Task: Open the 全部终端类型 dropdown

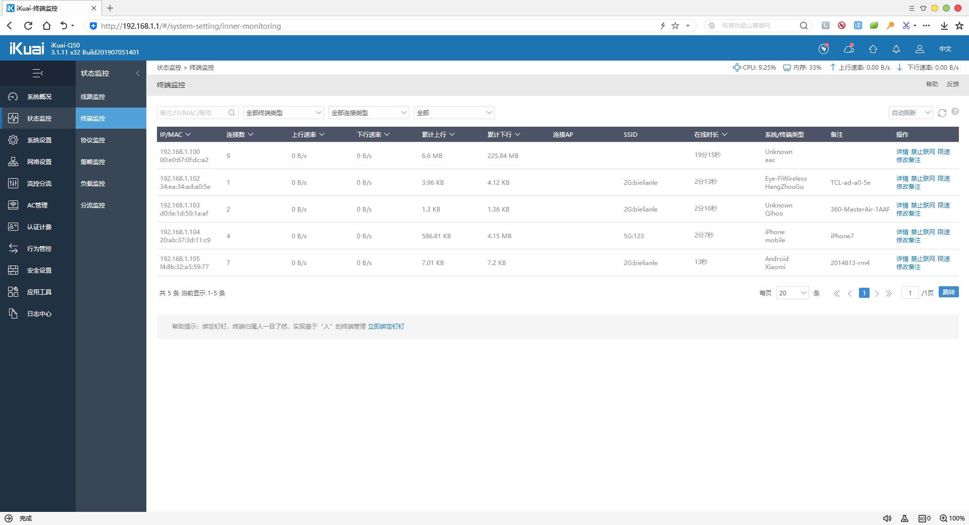Action: pyautogui.click(x=283, y=113)
